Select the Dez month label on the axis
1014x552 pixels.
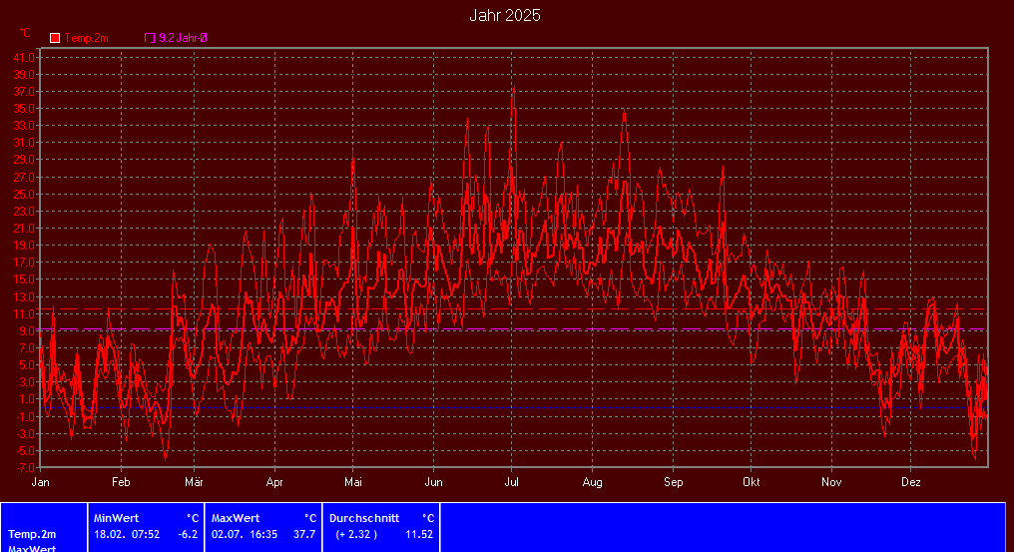point(910,481)
